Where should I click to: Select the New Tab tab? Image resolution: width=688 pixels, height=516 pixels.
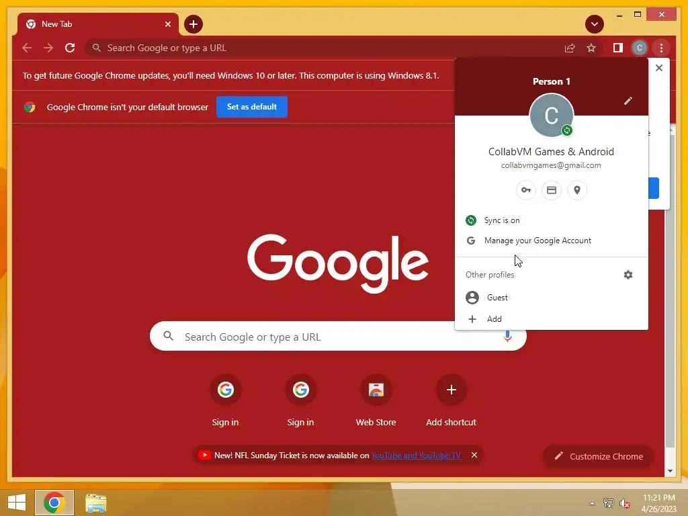[97, 24]
